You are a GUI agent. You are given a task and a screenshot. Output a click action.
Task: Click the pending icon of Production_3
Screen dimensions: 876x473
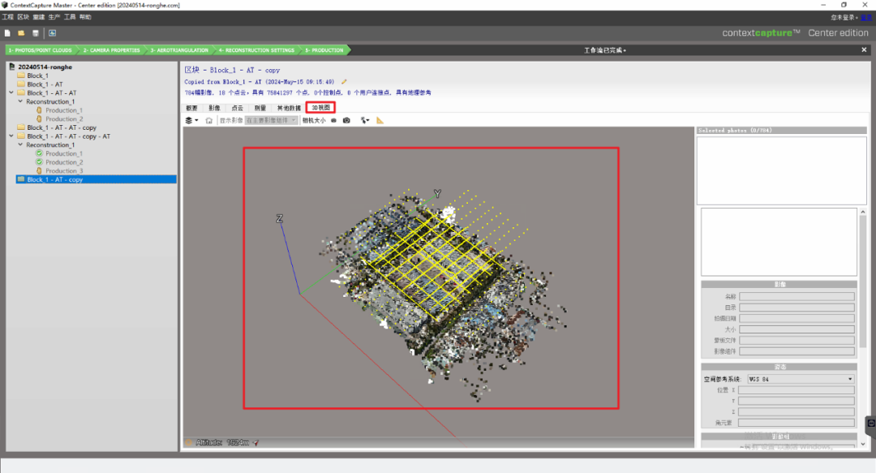click(39, 171)
